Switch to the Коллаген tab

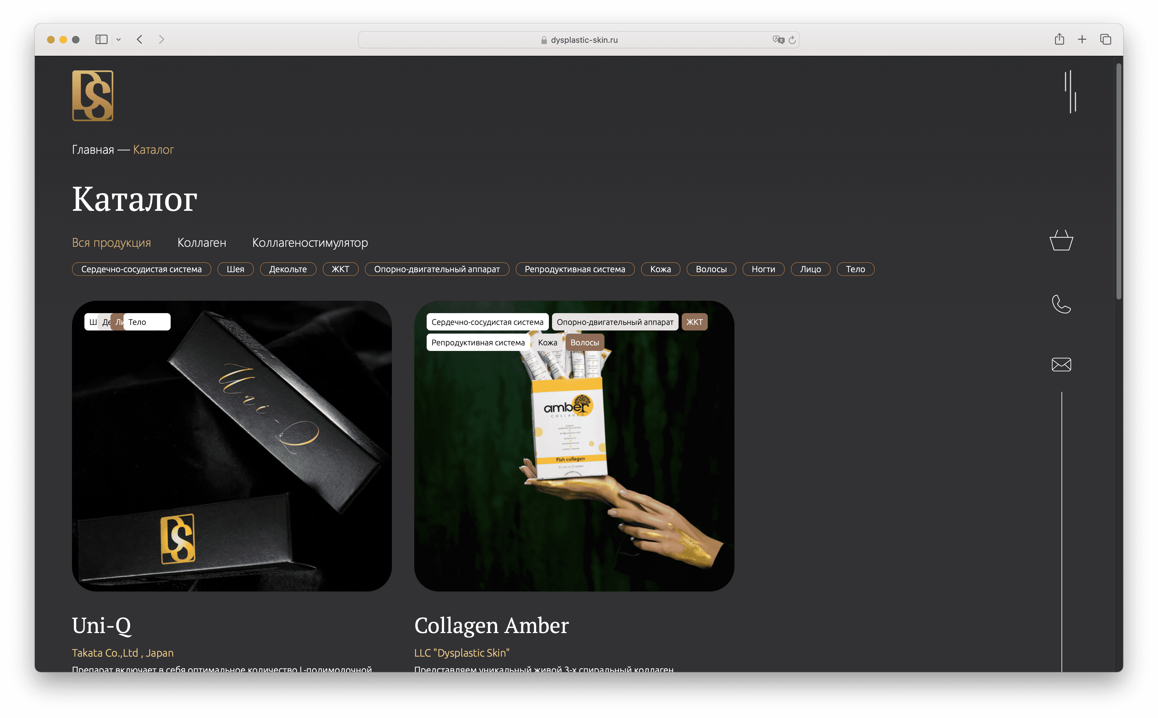(201, 243)
